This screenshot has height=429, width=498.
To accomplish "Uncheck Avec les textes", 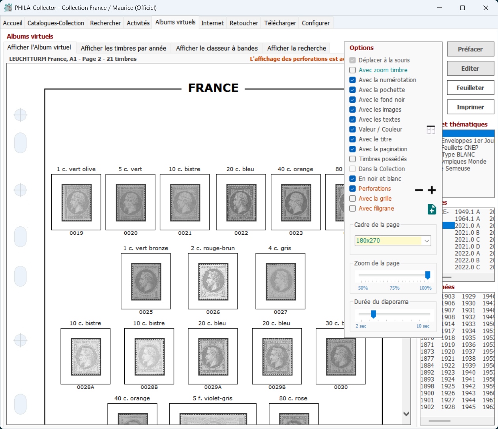I will (x=353, y=119).
